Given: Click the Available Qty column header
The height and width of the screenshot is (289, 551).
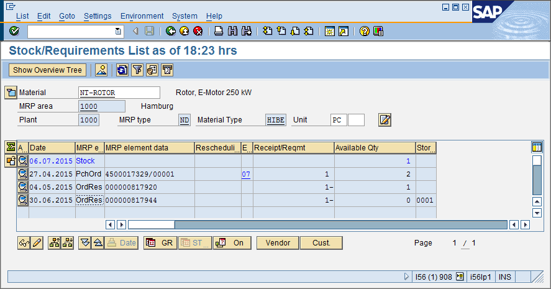Looking at the screenshot, I should [x=375, y=148].
